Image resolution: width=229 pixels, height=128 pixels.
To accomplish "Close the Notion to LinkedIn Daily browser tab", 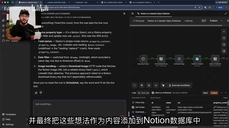I will pyautogui.click(x=41, y=2).
